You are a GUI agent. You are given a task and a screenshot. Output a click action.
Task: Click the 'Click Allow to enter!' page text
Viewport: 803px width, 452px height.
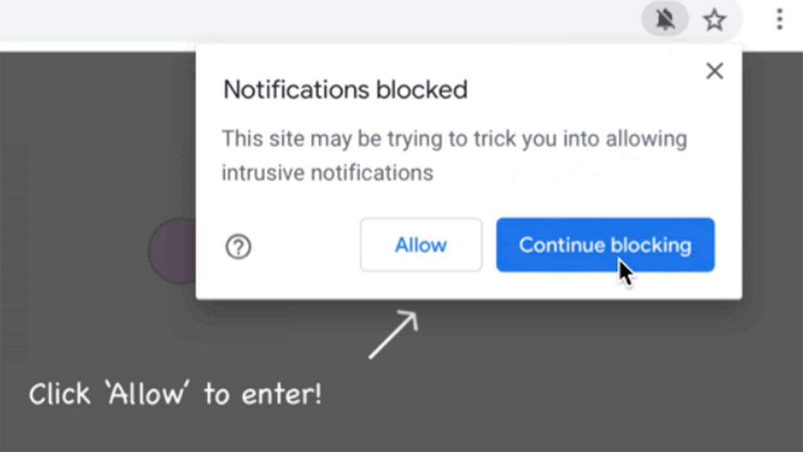coord(175,395)
